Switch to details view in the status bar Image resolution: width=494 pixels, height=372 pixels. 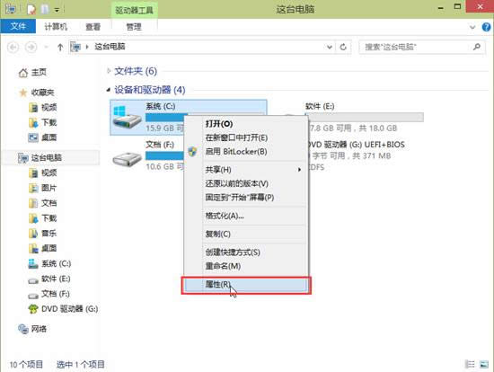point(471,365)
